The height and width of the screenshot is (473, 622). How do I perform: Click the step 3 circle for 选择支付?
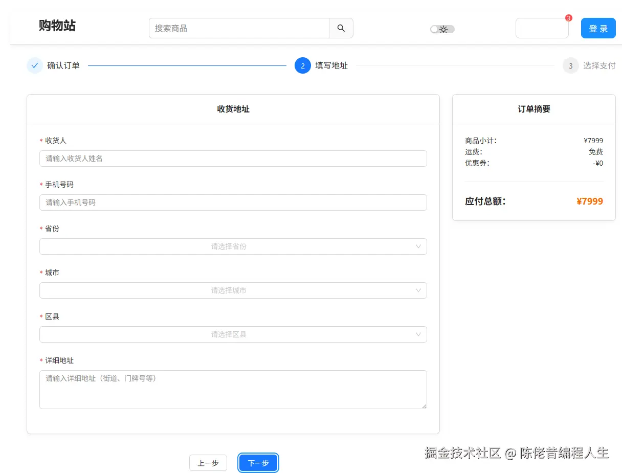(x=570, y=65)
